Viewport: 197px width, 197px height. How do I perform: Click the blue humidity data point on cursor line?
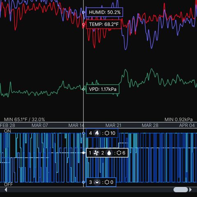pyautogui.click(x=83, y=12)
